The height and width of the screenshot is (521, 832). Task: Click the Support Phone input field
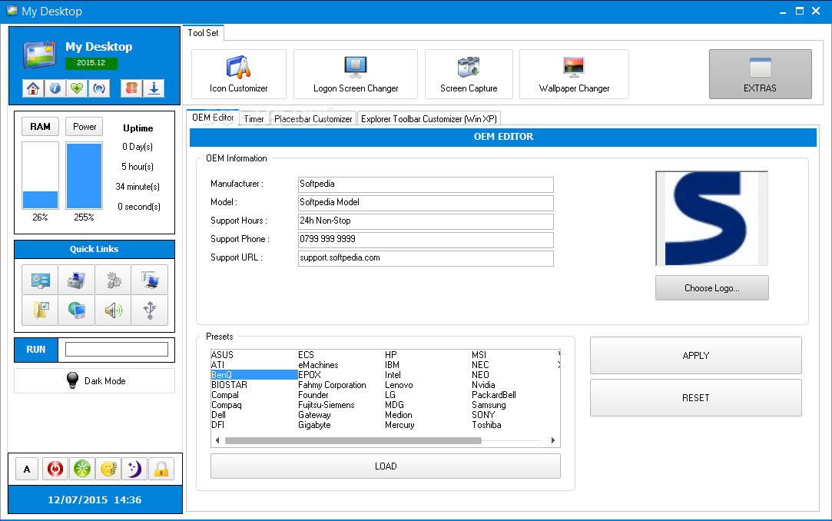[426, 240]
